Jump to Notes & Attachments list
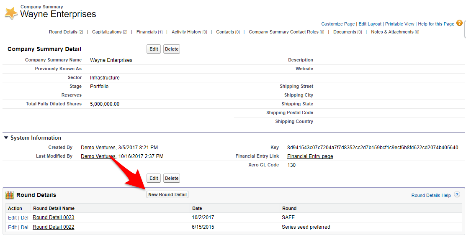This screenshot has width=466, height=235. (395, 32)
